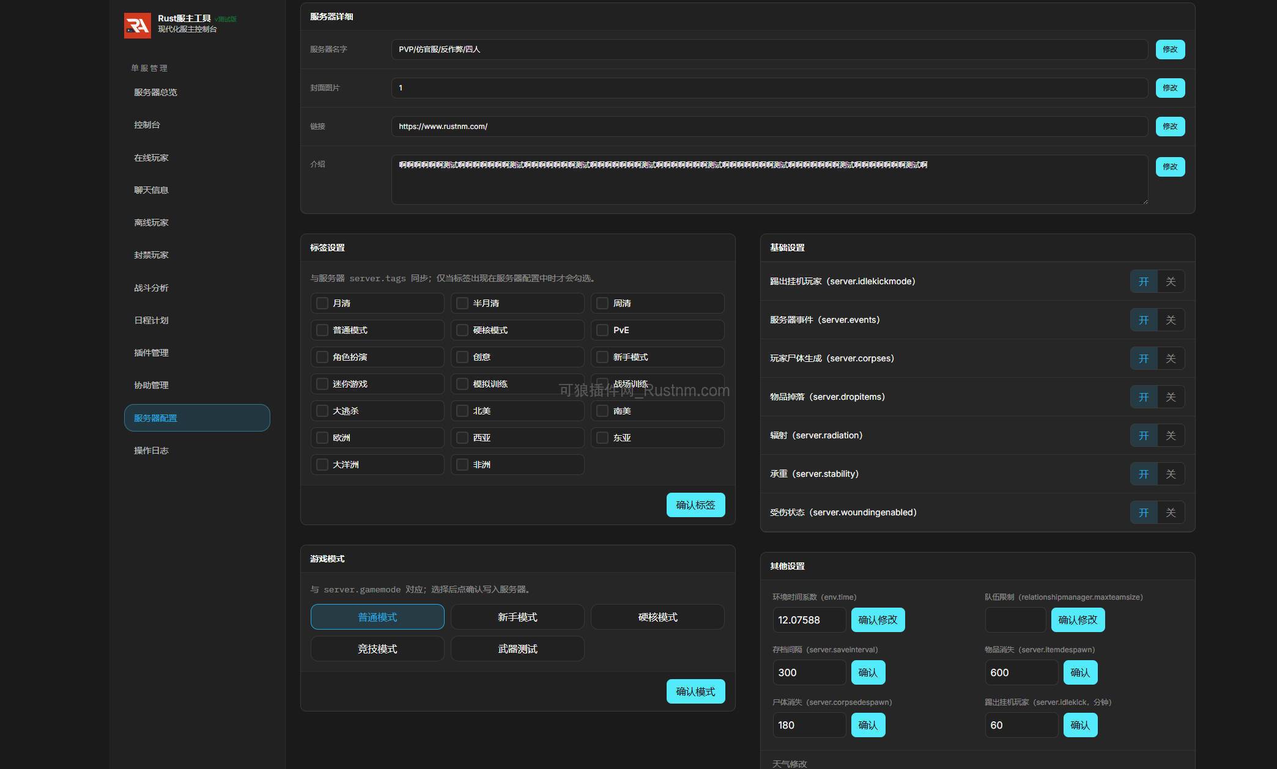
Task: Click into the 链接 URL field
Action: point(769,127)
